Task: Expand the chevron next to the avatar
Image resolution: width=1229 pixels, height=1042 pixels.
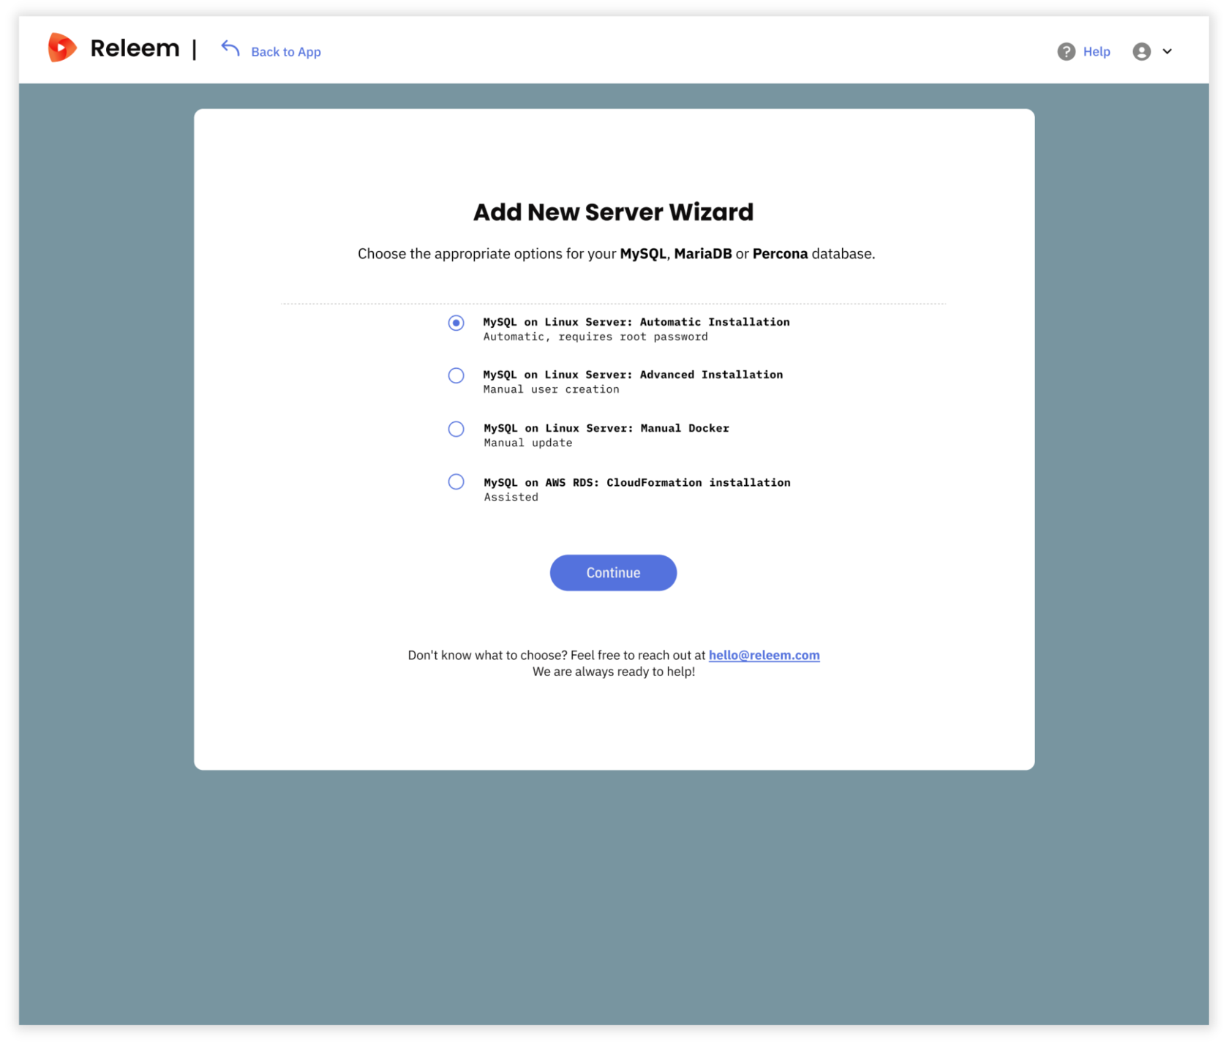Action: point(1168,51)
